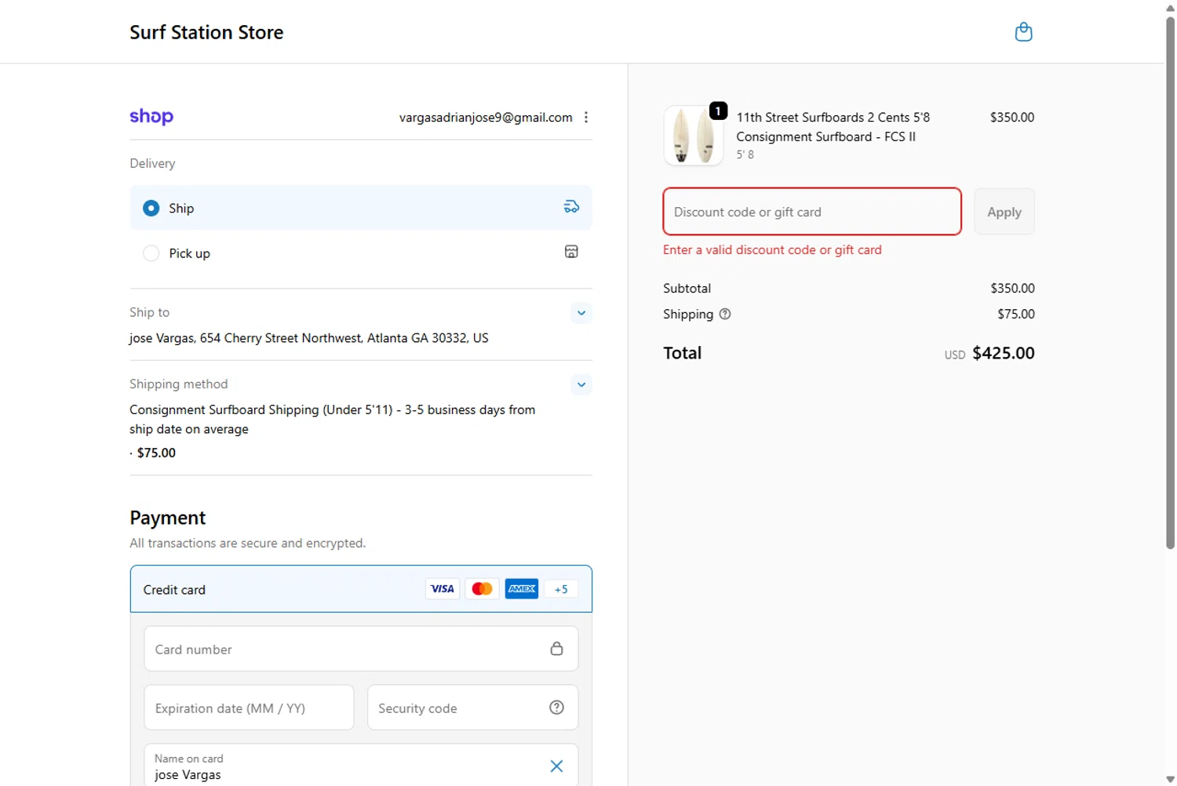Click the Shop pay logo
The image size is (1177, 786).
[151, 117]
